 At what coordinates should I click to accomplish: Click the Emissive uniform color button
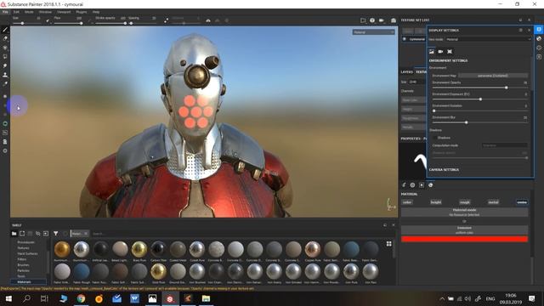pos(465,229)
